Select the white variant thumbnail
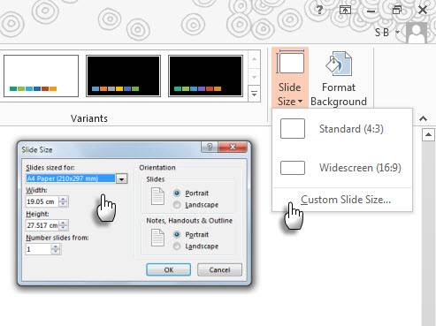The width and height of the screenshot is (436, 326). (x=41, y=76)
